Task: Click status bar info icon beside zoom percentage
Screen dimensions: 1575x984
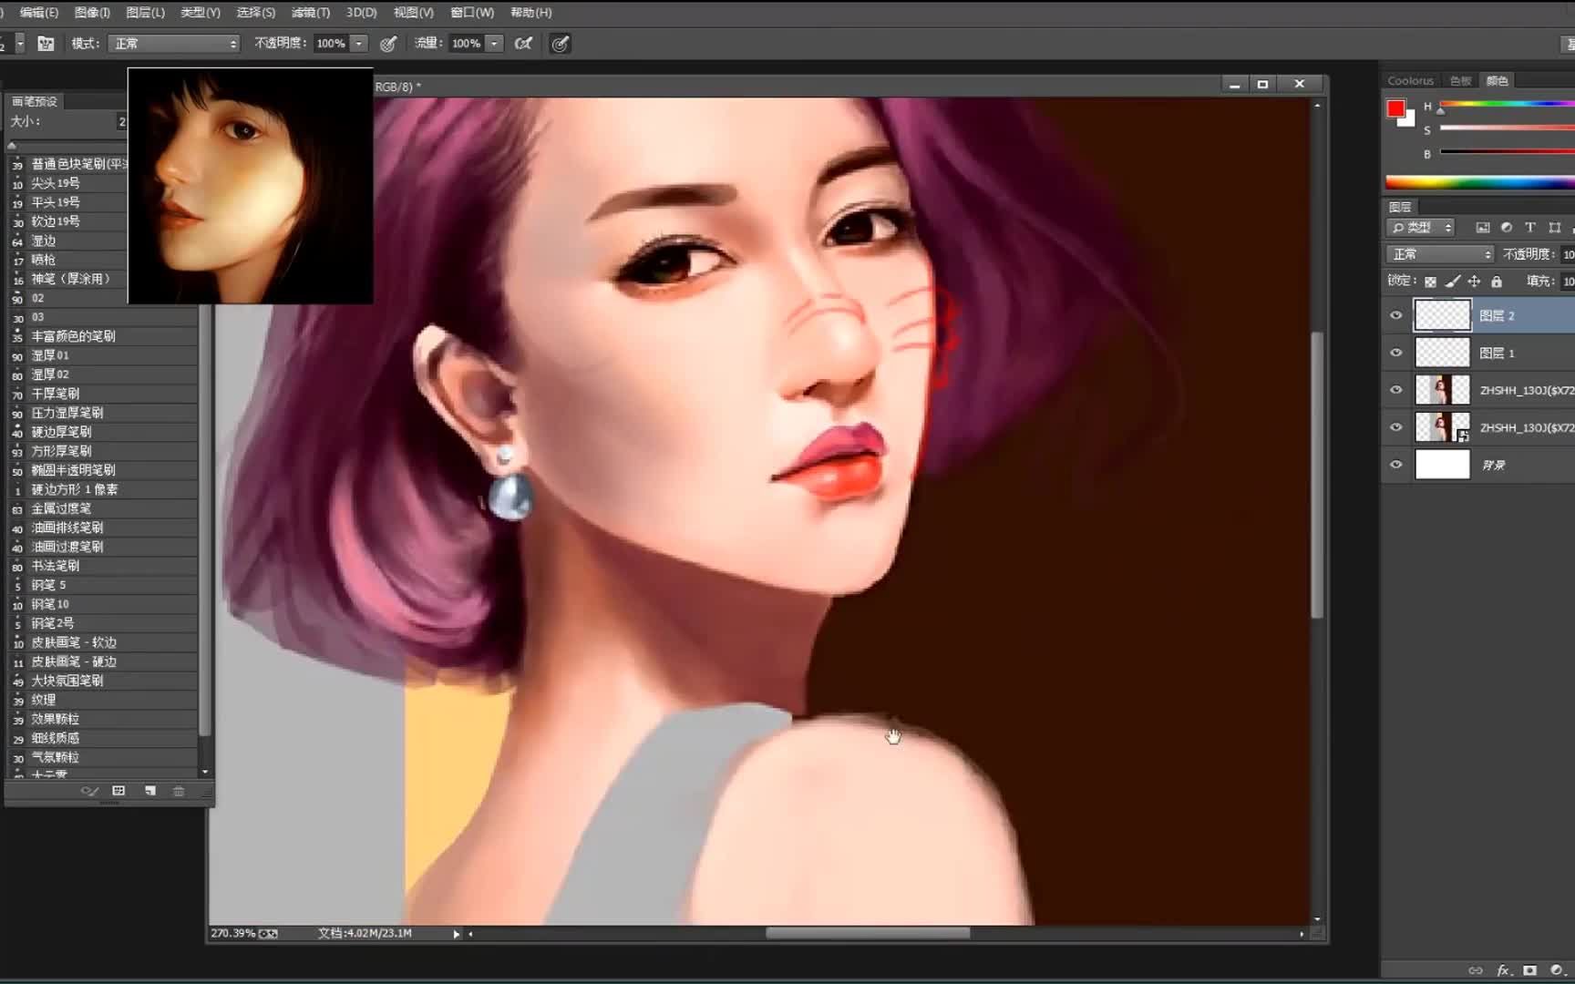Action: (268, 934)
